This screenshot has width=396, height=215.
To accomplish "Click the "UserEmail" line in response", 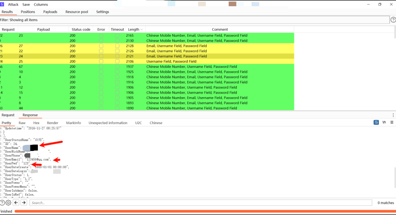I will 27,159.
